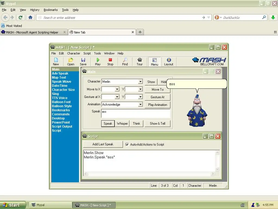Click the Whisper button
This screenshot has height=209, width=278.
tap(122, 124)
